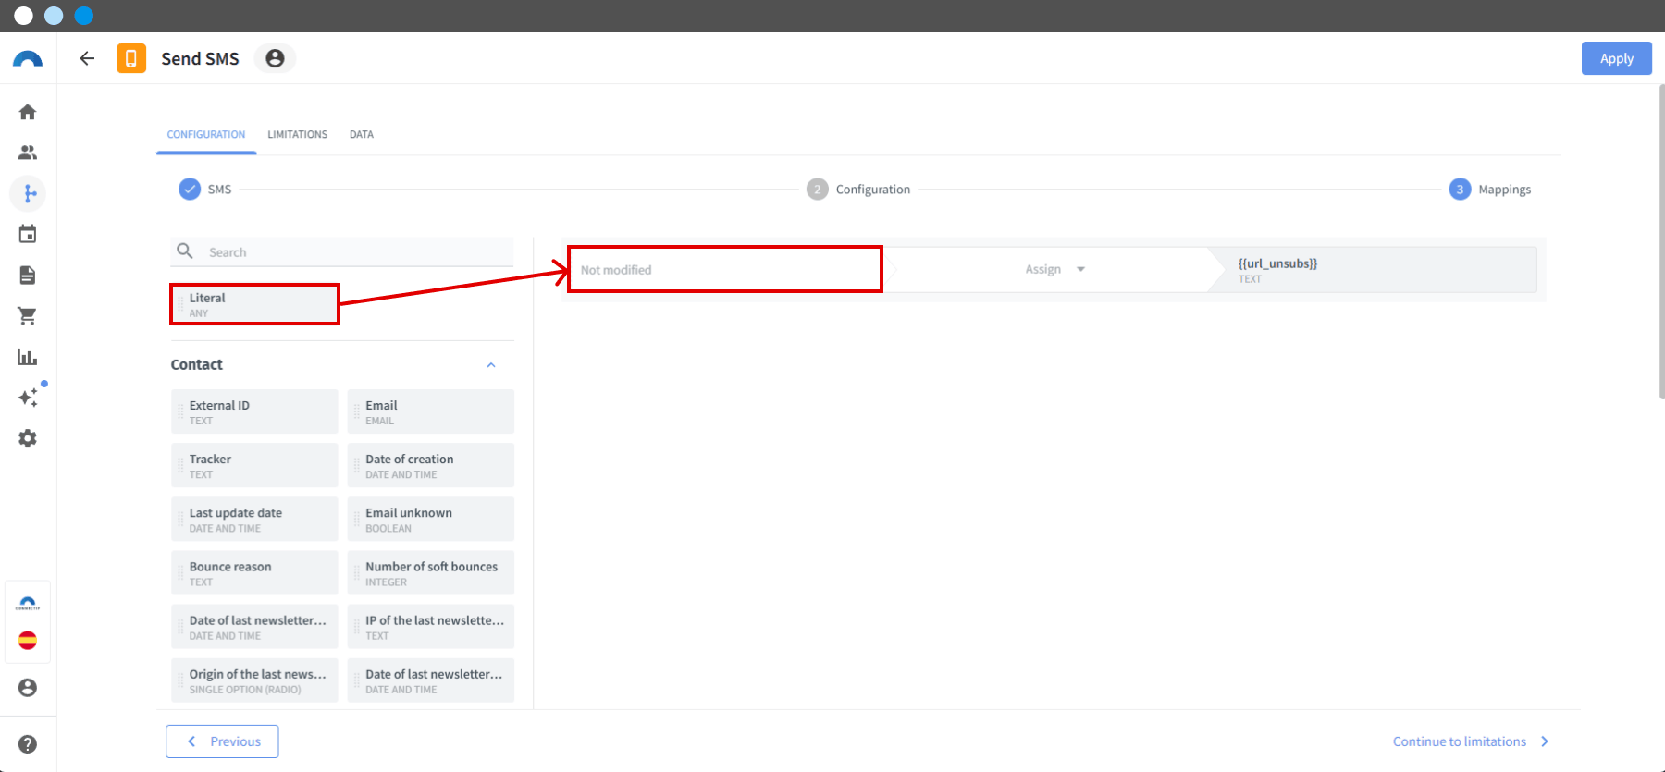Open the calendar icon in sidebar

tap(28, 234)
